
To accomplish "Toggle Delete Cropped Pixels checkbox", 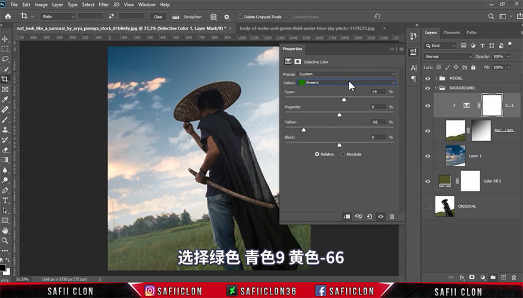I will pos(240,17).
